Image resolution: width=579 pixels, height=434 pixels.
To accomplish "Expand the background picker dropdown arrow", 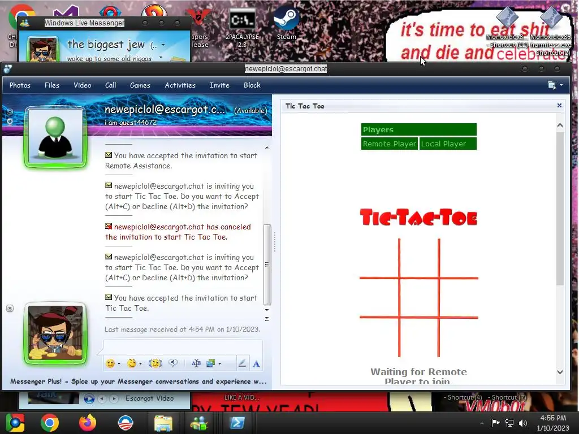I will pyautogui.click(x=220, y=364).
